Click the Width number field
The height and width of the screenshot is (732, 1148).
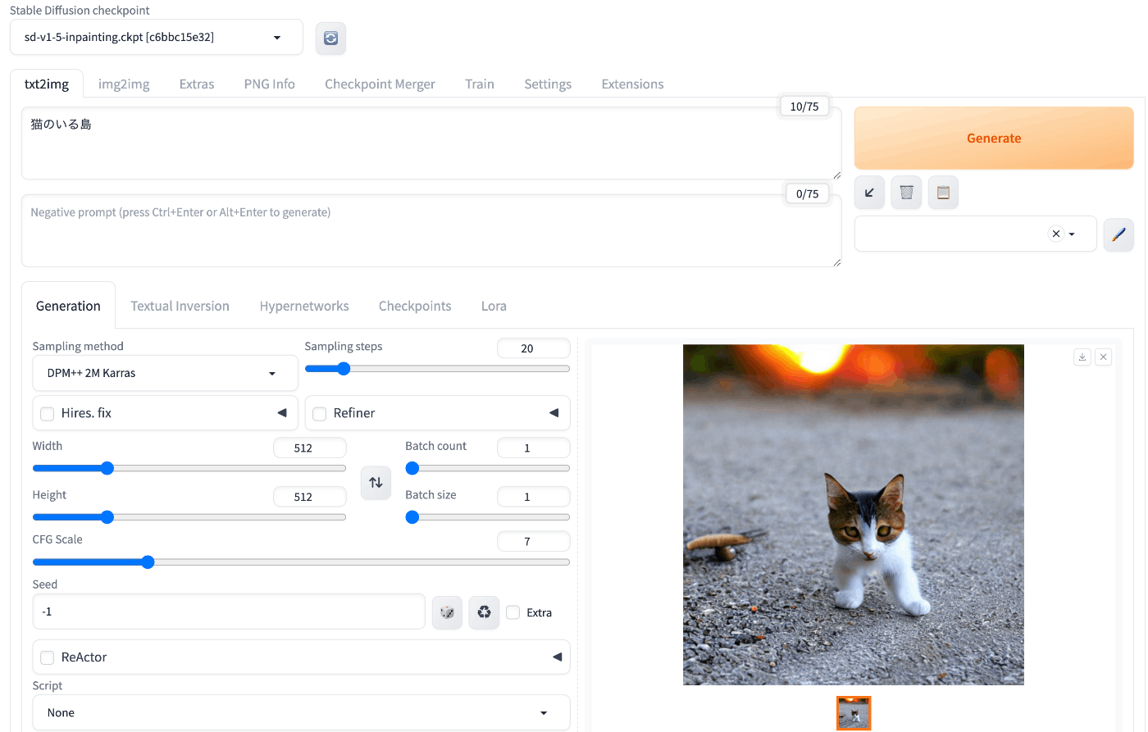click(x=310, y=448)
